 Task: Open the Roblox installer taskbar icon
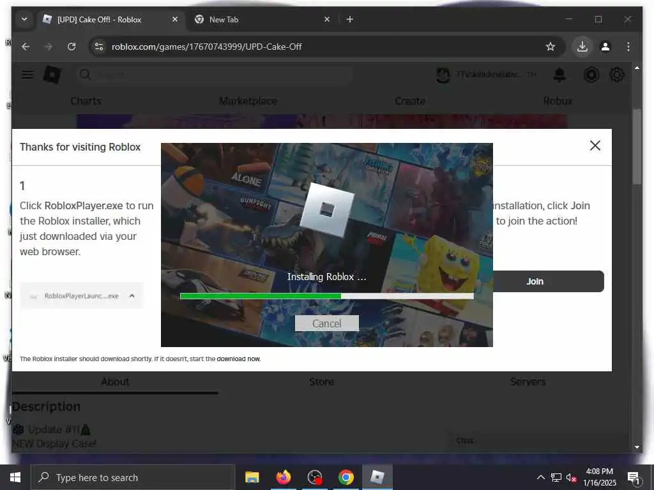tap(377, 477)
